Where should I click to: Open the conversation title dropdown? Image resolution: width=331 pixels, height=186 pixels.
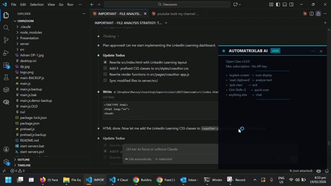pos(166,23)
